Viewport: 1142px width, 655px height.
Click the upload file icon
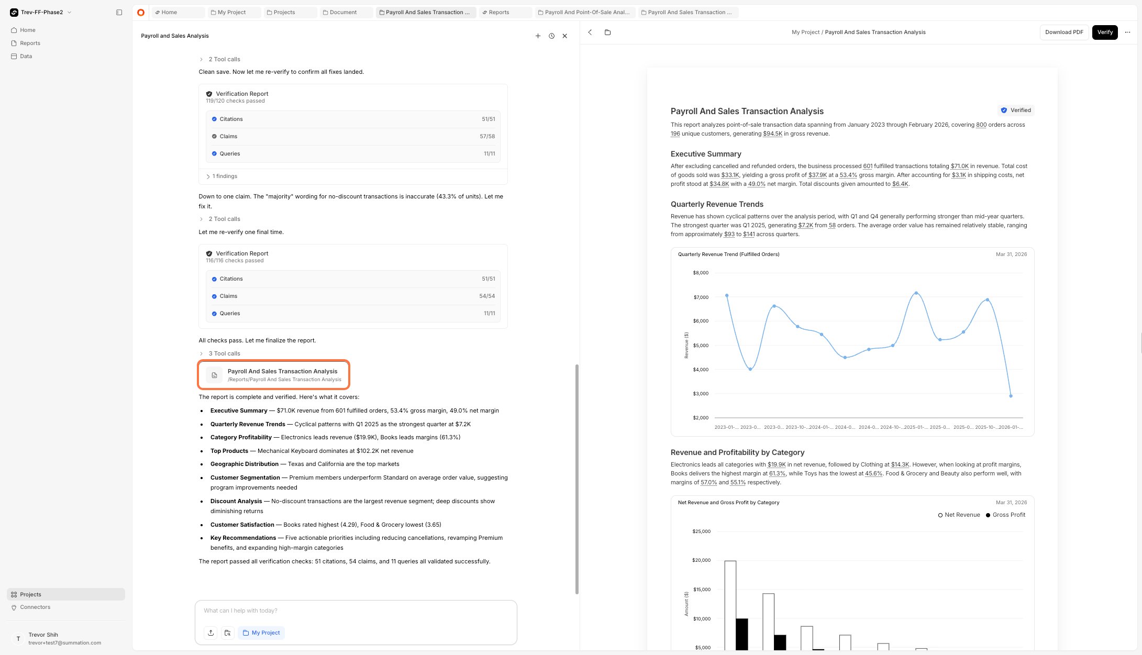click(x=210, y=632)
